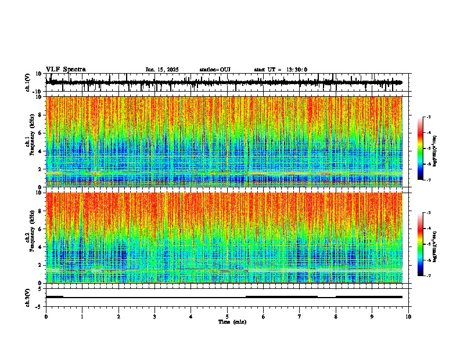Click the "-7" label on ch.2 color scale
The height and width of the screenshot is (355, 460).
[x=428, y=276]
